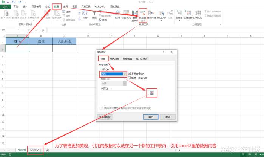264x157 pixels.
Task: Switch to 插入 (Insert) ribbon tab
Action: (25, 6)
